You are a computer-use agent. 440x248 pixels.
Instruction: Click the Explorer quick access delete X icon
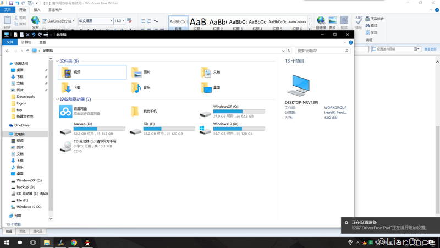(x=28, y=35)
